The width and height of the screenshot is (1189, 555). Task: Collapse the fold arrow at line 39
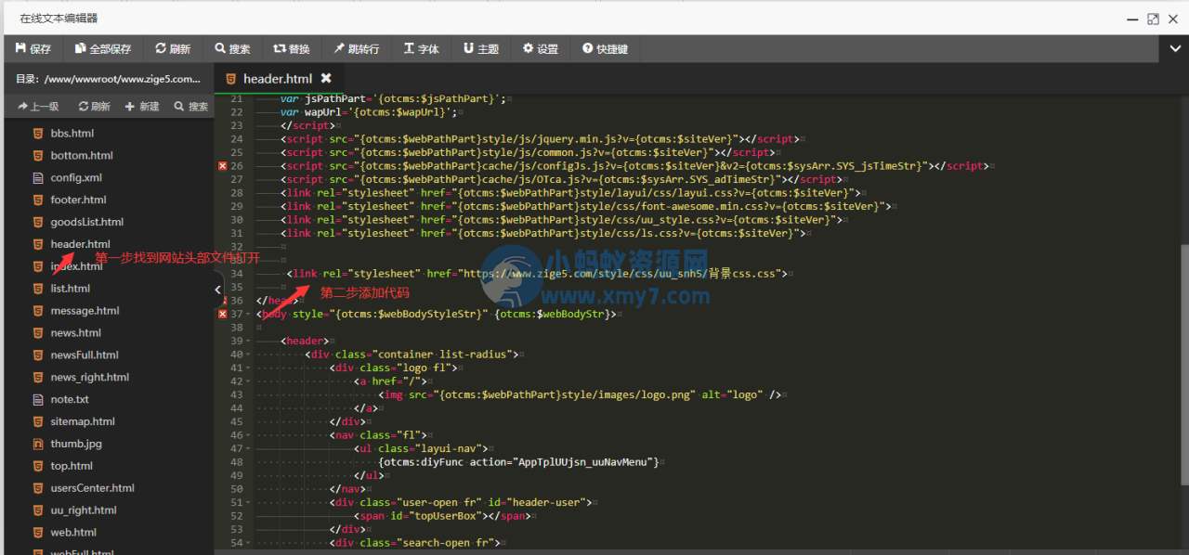coord(250,342)
